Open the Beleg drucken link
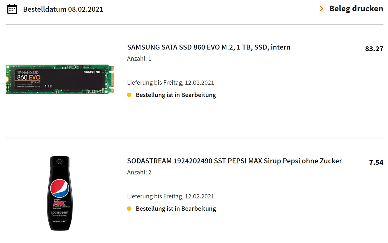388x243 pixels. point(356,9)
